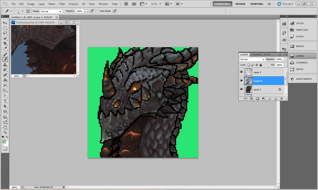Toggle lock image pixels
318x190 pixels.
click(253, 65)
